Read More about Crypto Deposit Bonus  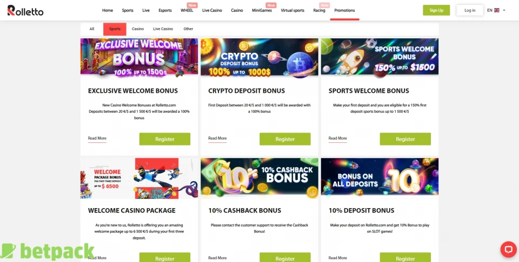click(x=217, y=138)
